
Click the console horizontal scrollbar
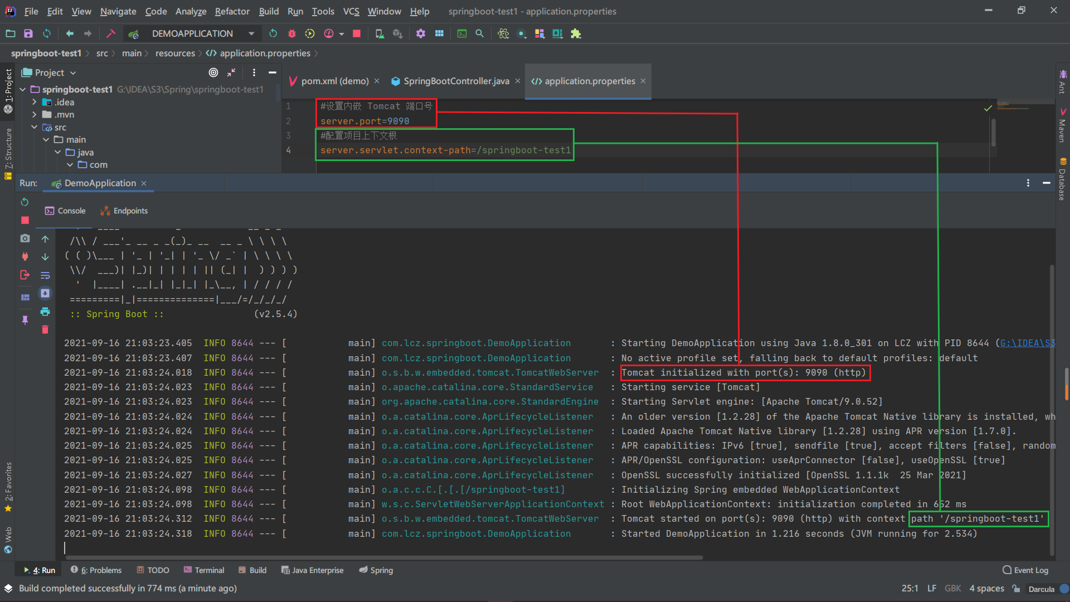tap(385, 557)
